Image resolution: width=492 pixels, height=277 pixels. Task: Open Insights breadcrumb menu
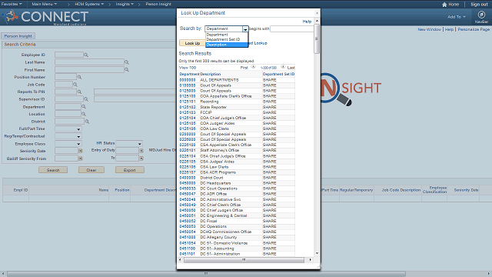125,4
